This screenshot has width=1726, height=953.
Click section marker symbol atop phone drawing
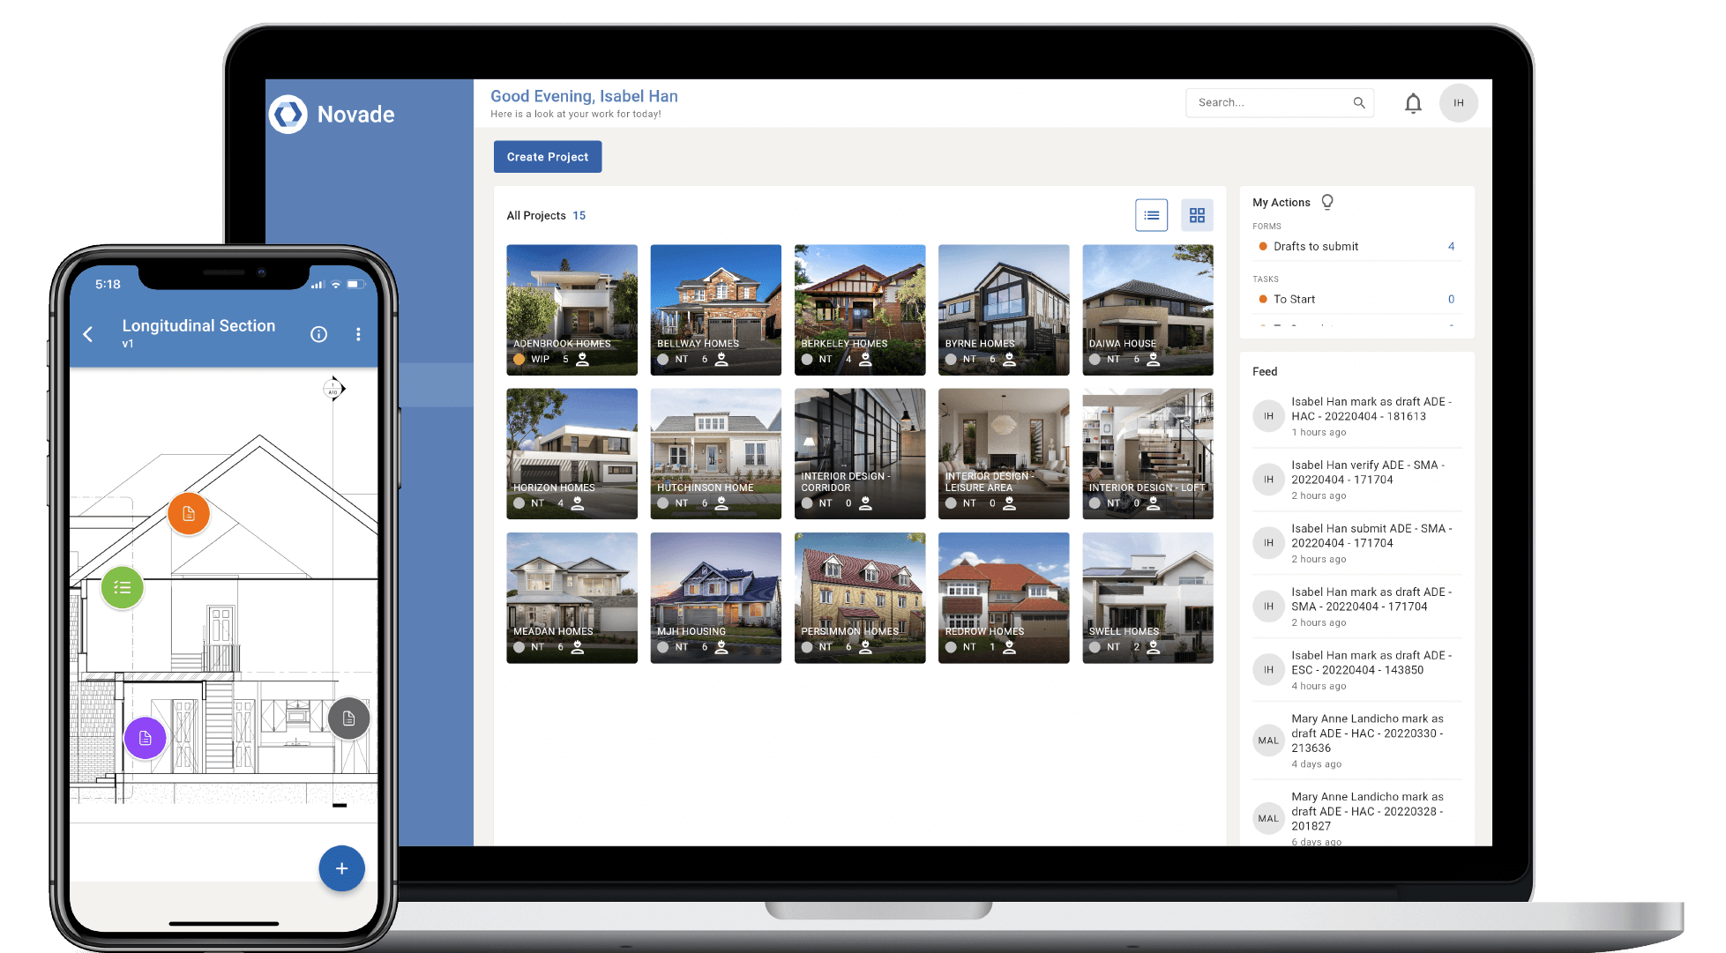point(333,389)
